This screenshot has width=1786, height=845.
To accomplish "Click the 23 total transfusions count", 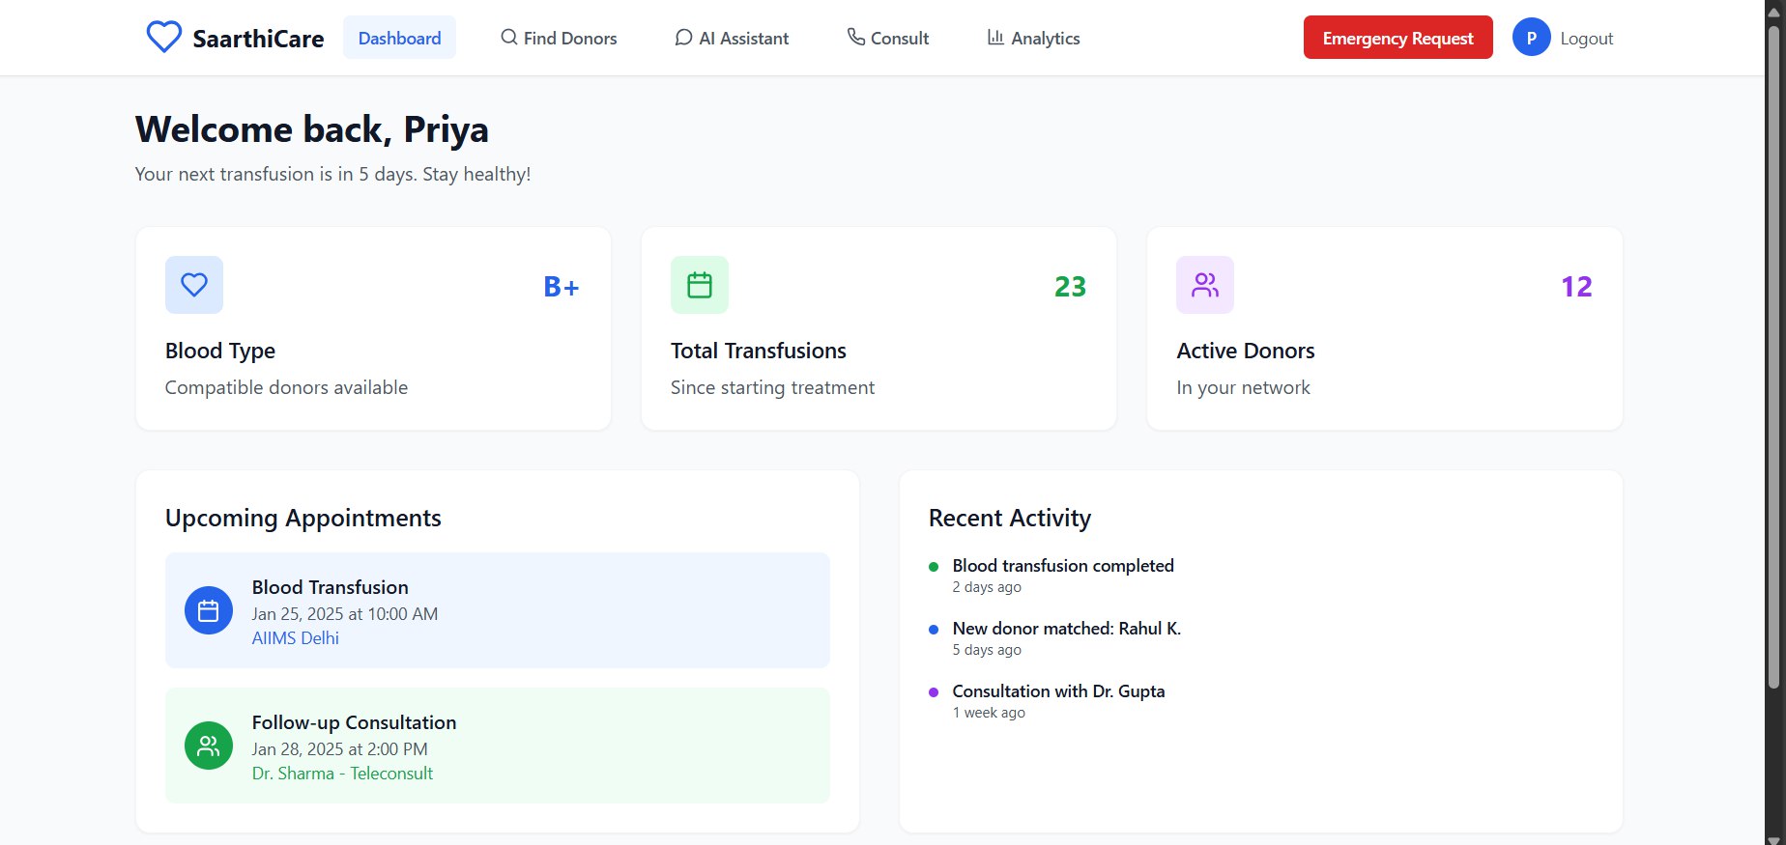I will click(x=1070, y=287).
